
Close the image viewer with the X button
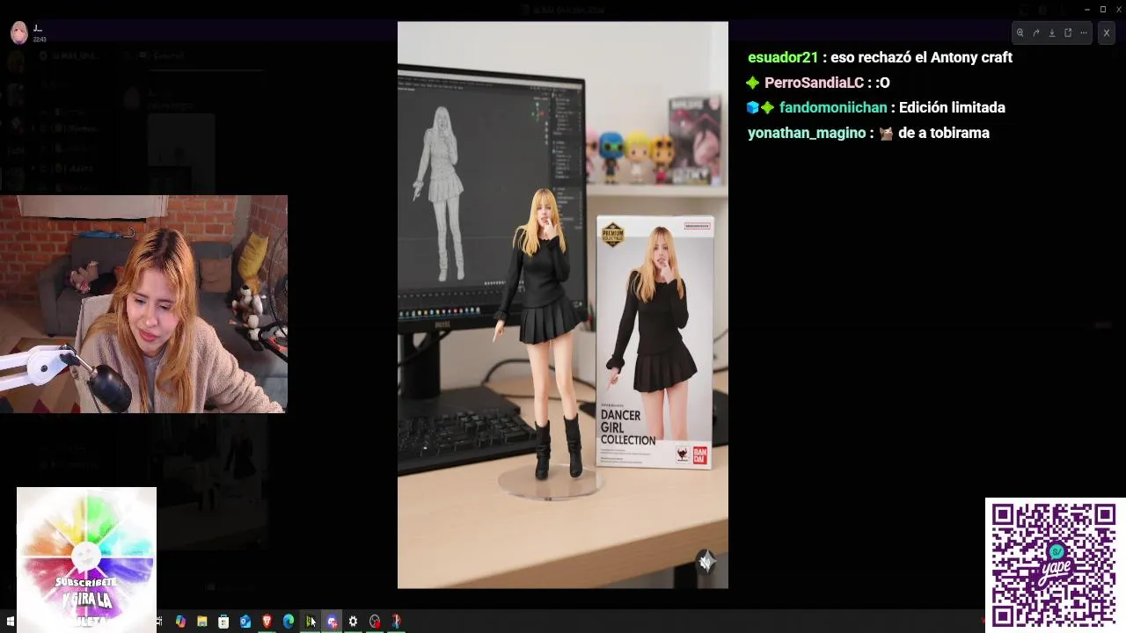[1107, 33]
